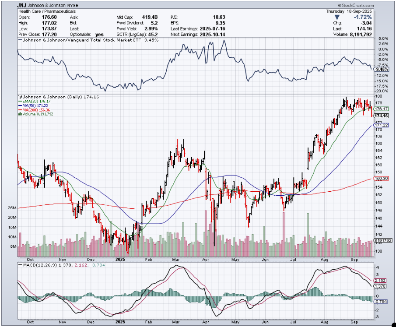
Task: Select the Low value 173.87
Action: [49, 29]
